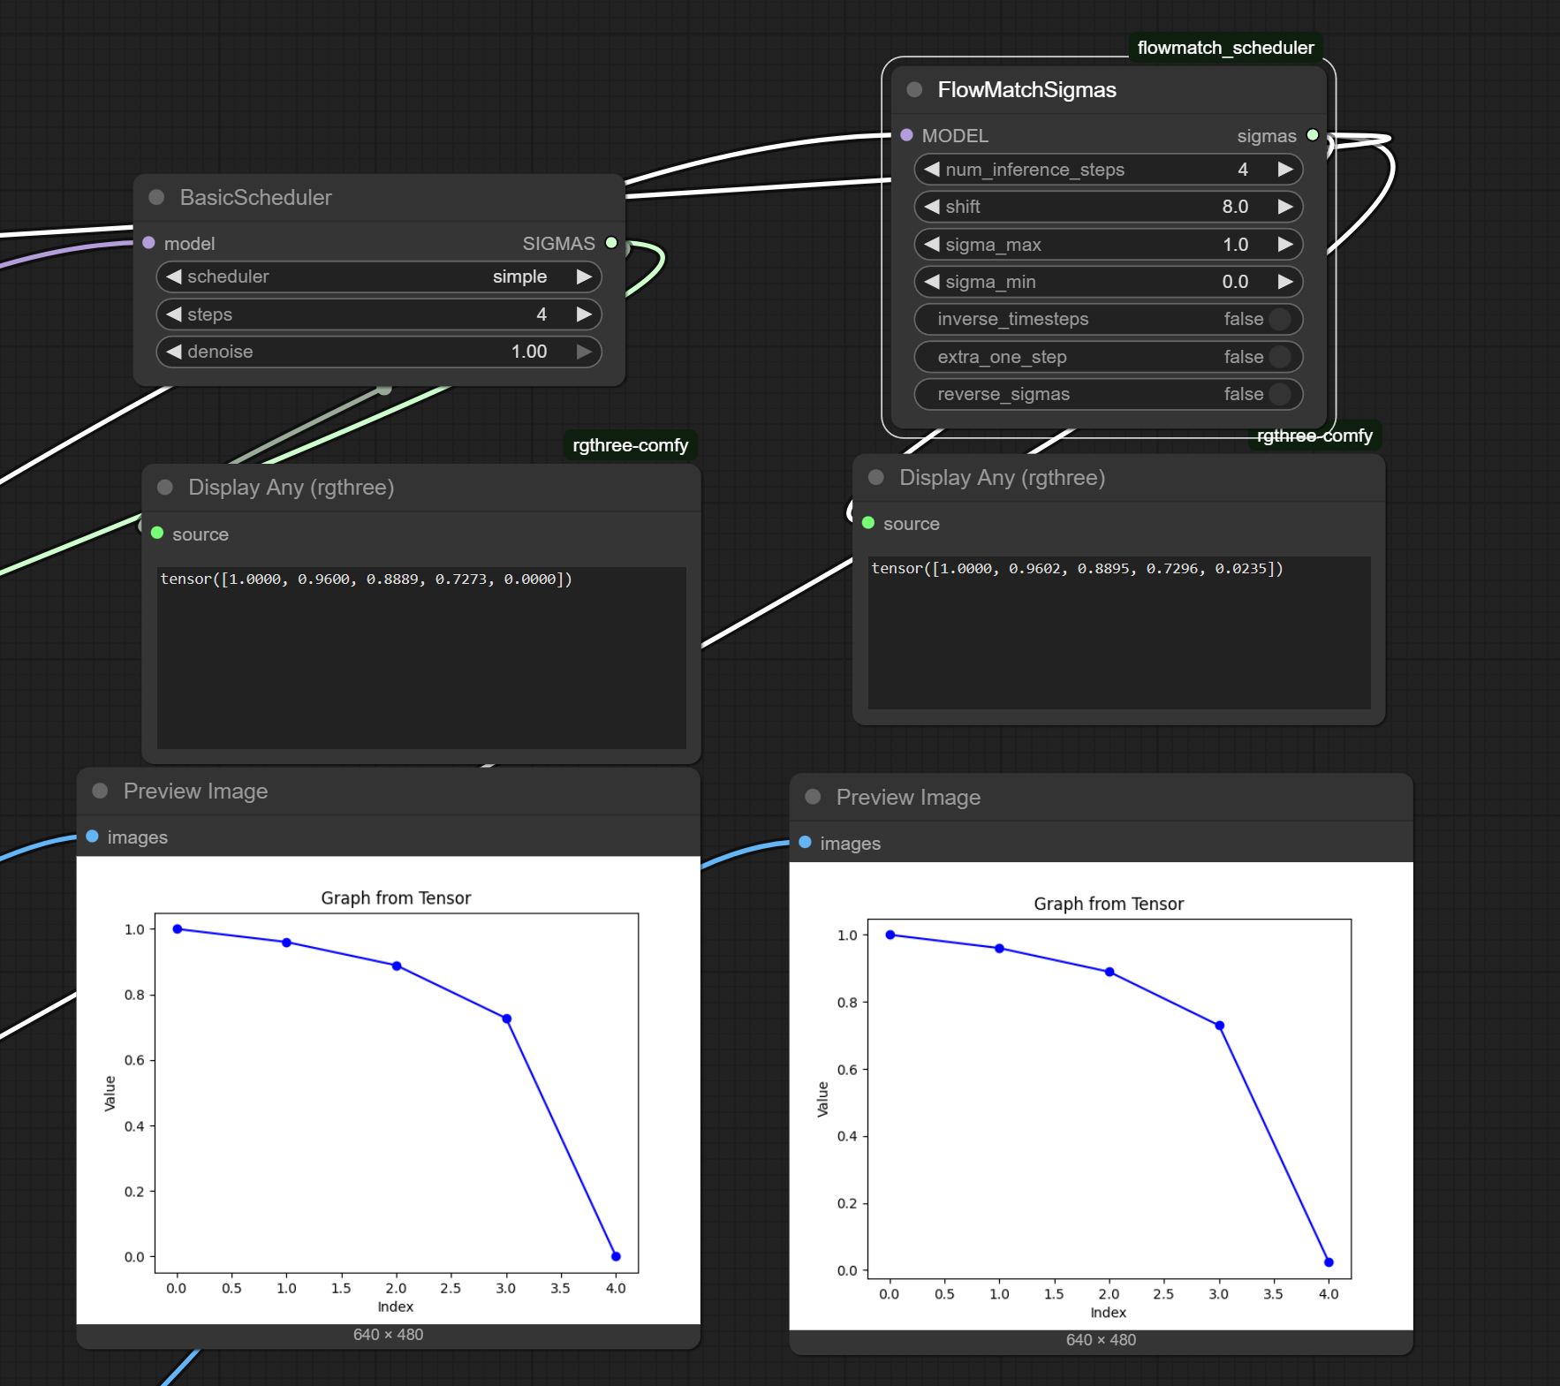Viewport: 1560px width, 1386px height.
Task: Decrease denoise value
Action: (174, 352)
